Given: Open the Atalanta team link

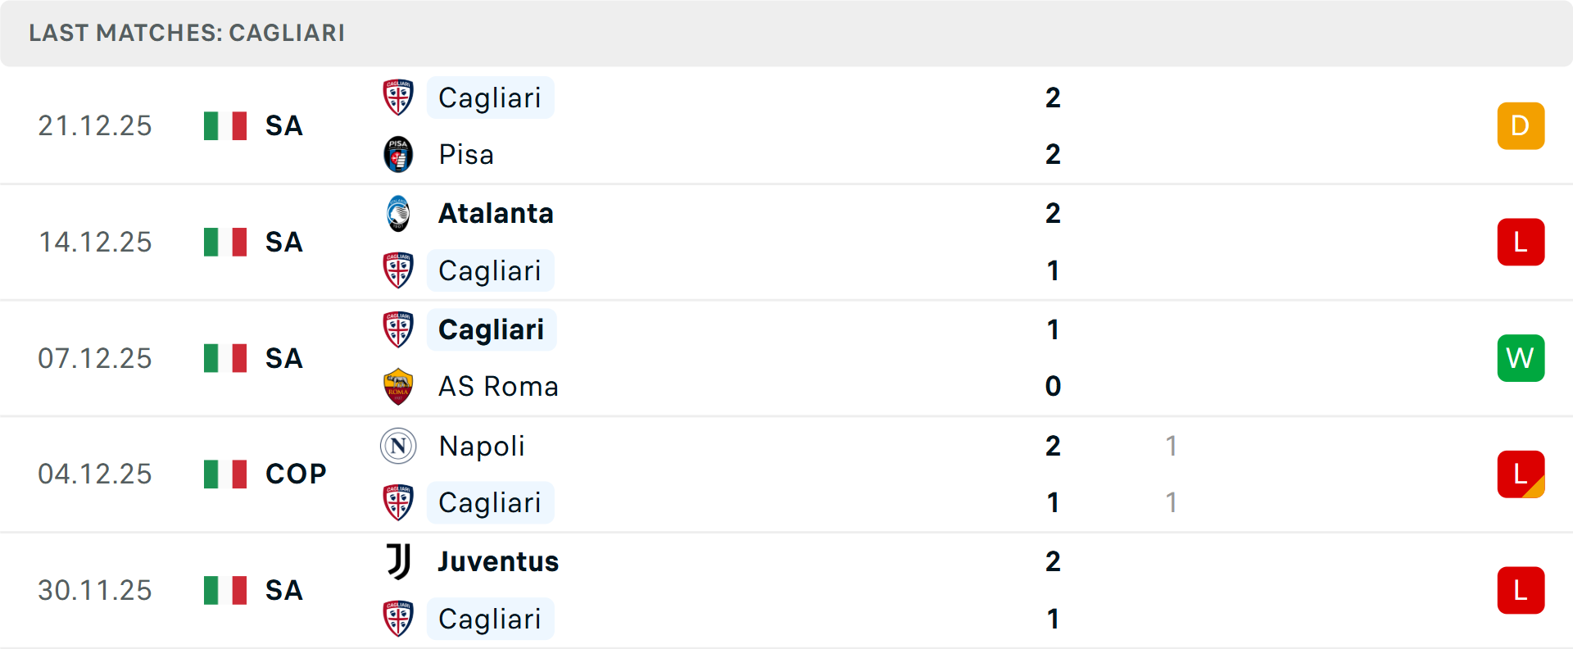Looking at the screenshot, I should click(496, 213).
